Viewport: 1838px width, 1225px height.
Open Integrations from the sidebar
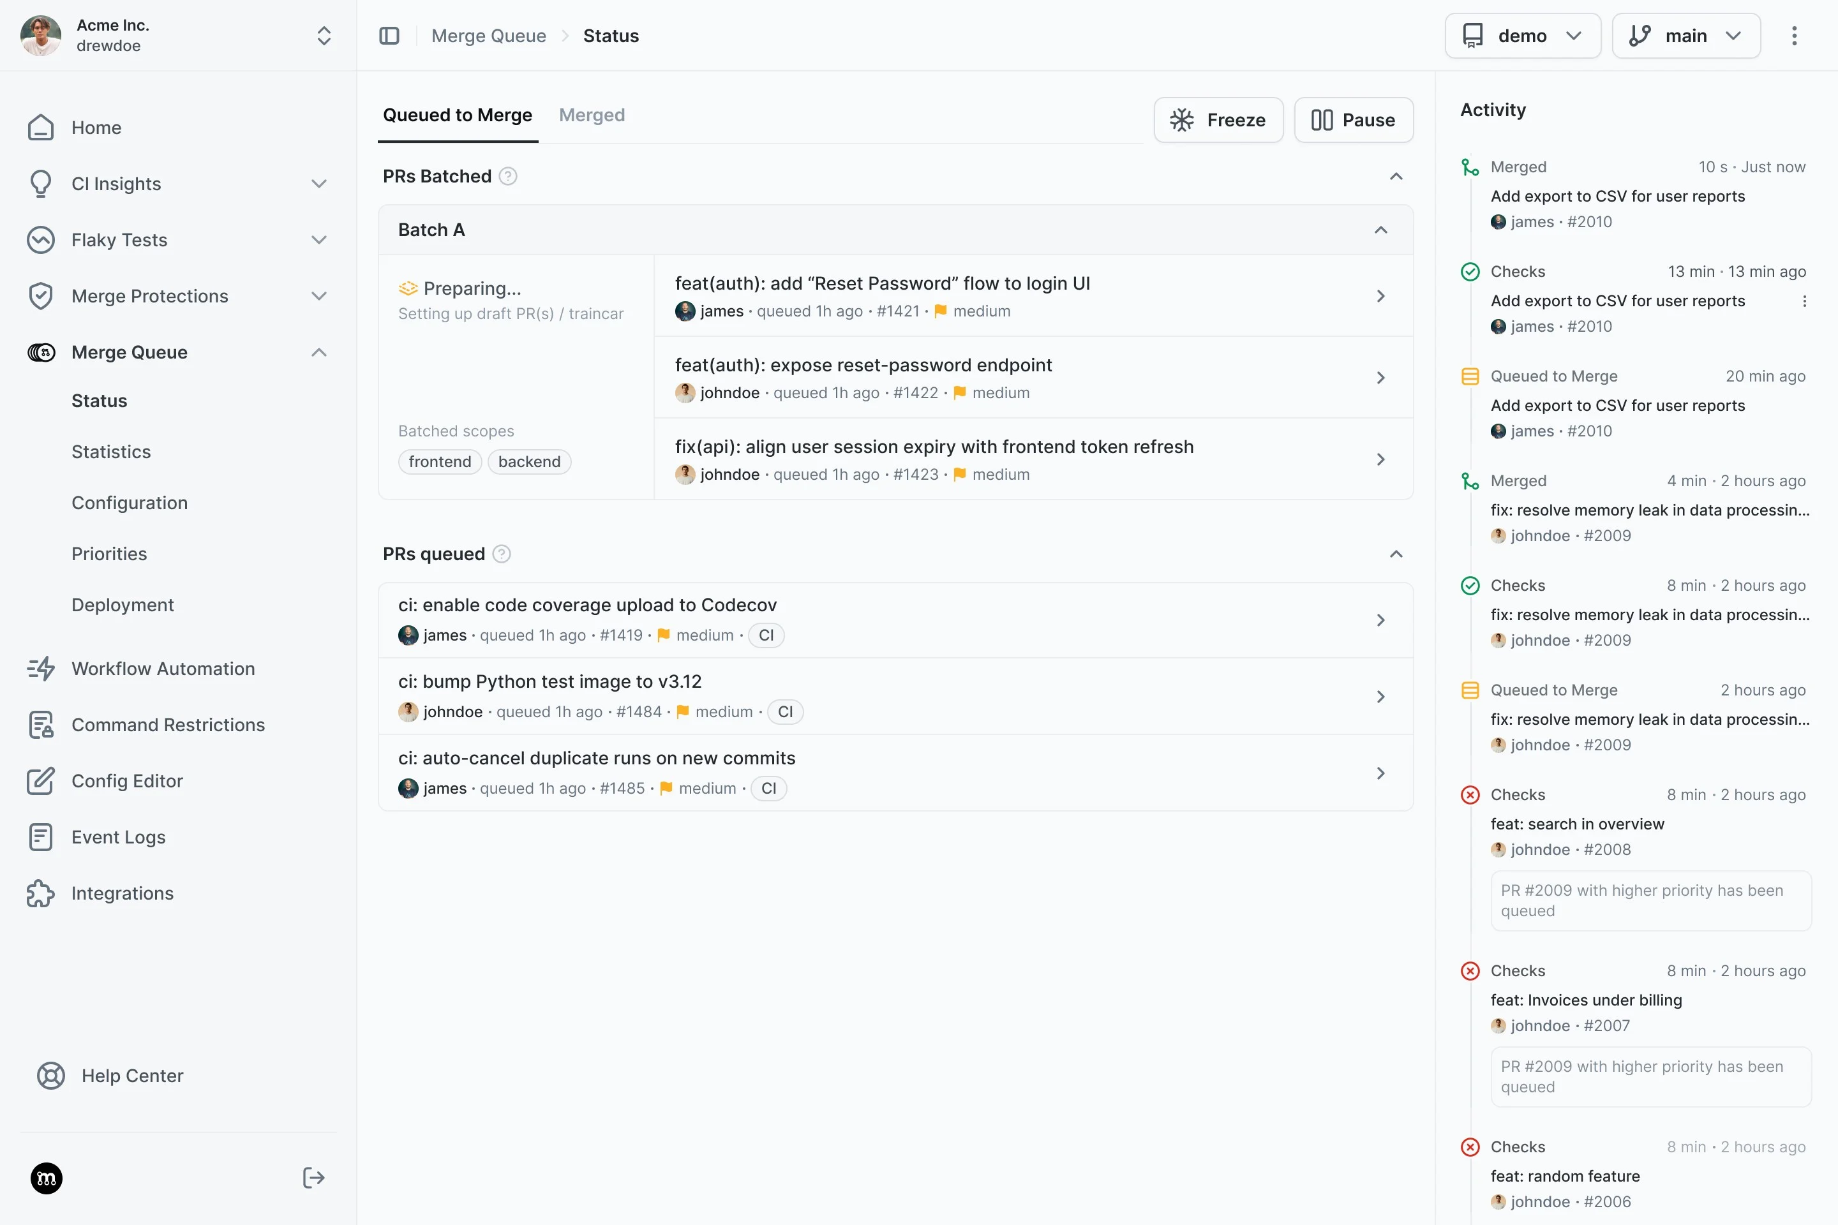[x=121, y=893]
